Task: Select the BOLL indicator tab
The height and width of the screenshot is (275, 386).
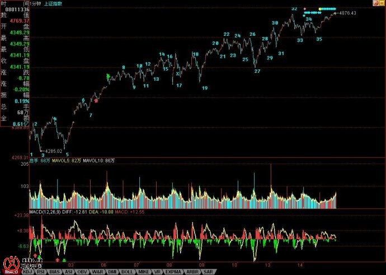Action: point(127,272)
